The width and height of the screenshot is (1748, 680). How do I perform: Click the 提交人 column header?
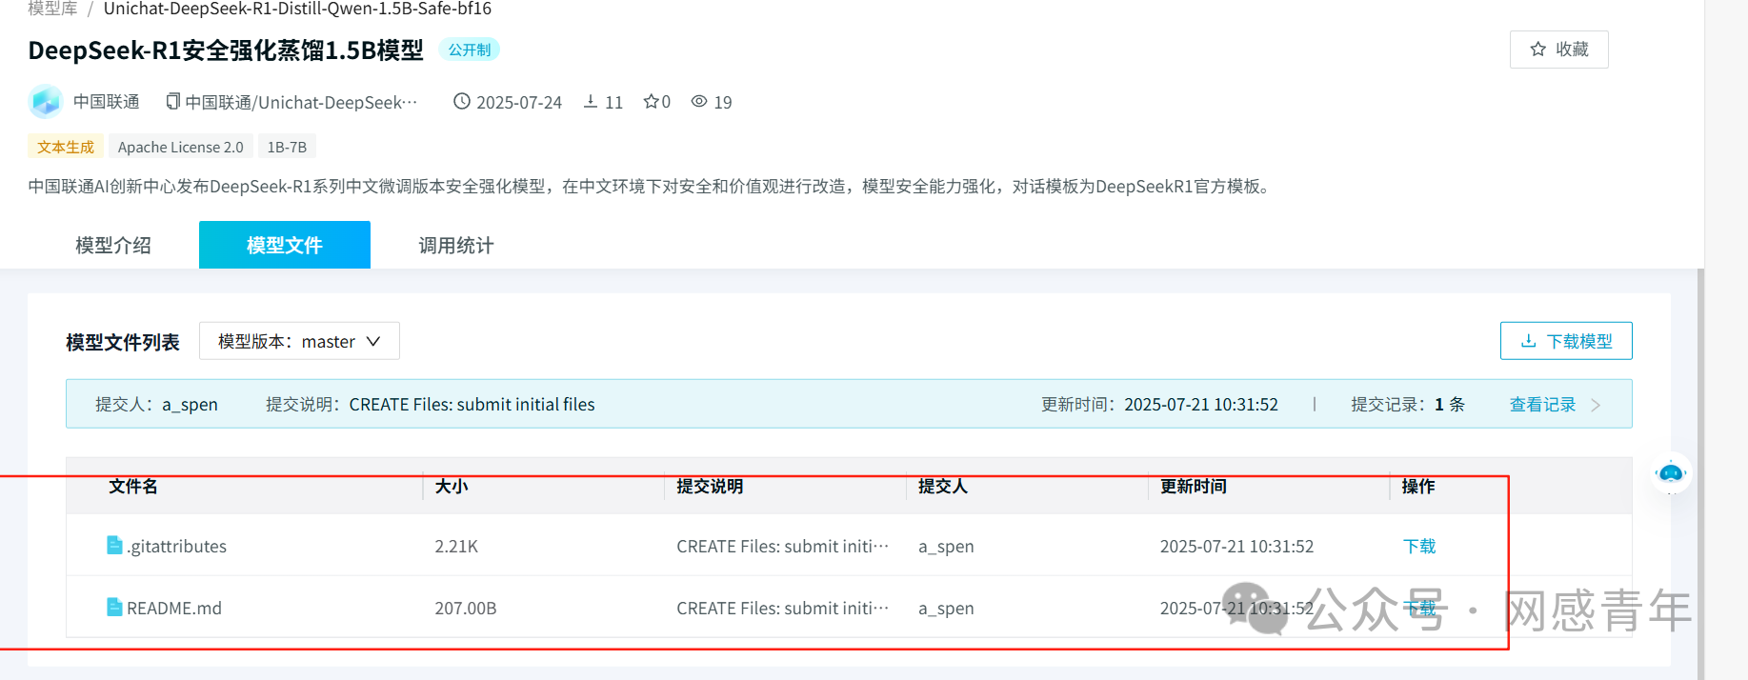click(943, 486)
